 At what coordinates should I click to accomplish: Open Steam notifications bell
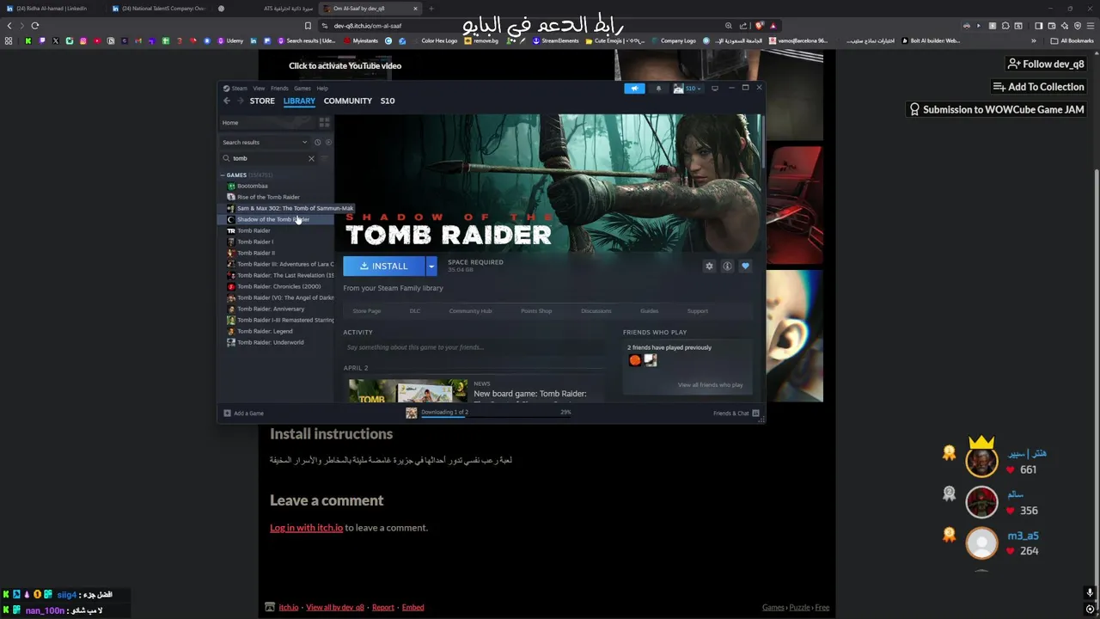point(659,88)
